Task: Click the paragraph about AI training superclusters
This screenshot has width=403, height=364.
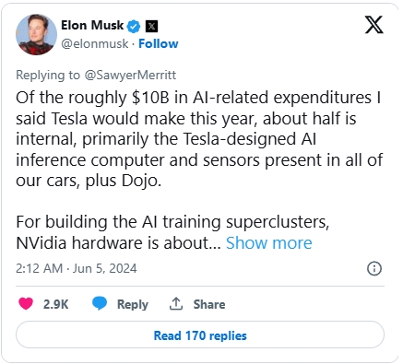Action: (x=172, y=232)
